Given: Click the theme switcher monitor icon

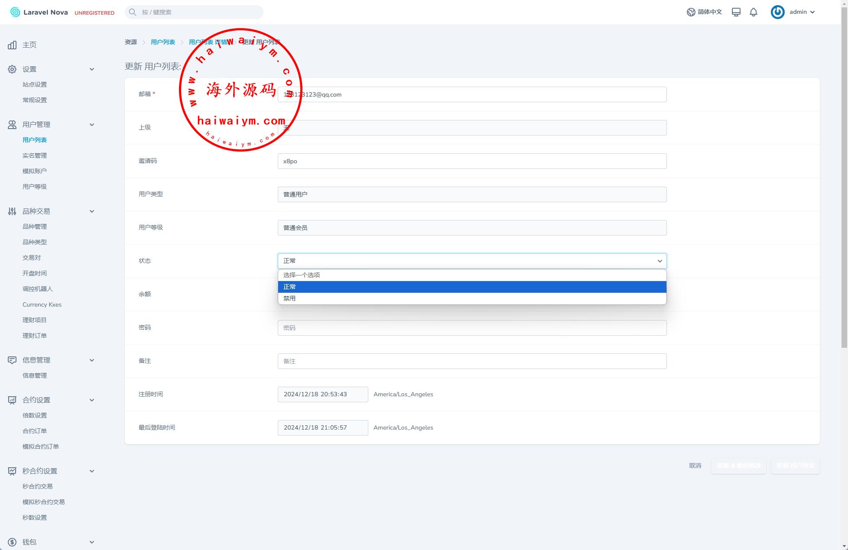Looking at the screenshot, I should [736, 12].
